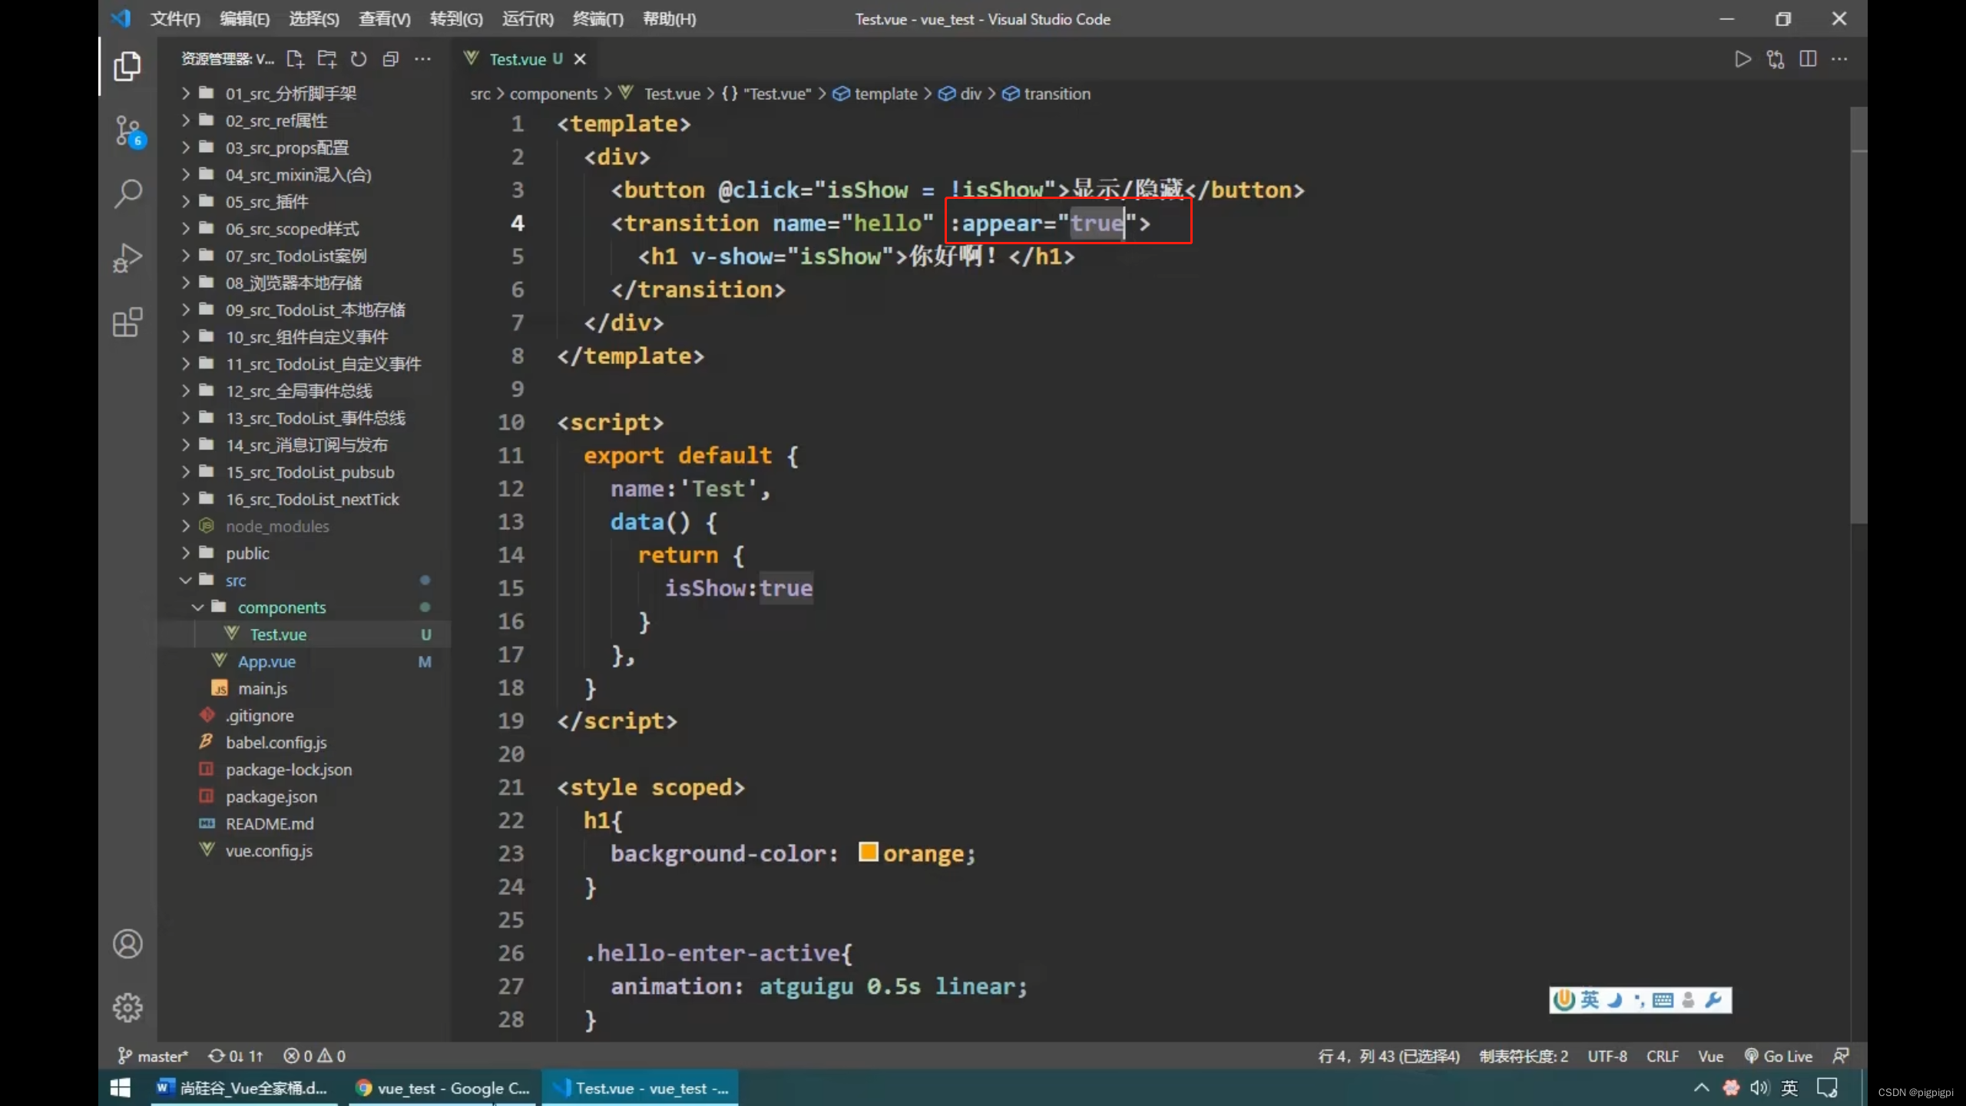This screenshot has height=1106, width=1966.
Task: Open the 选择(S) menu
Action: pyautogui.click(x=313, y=19)
